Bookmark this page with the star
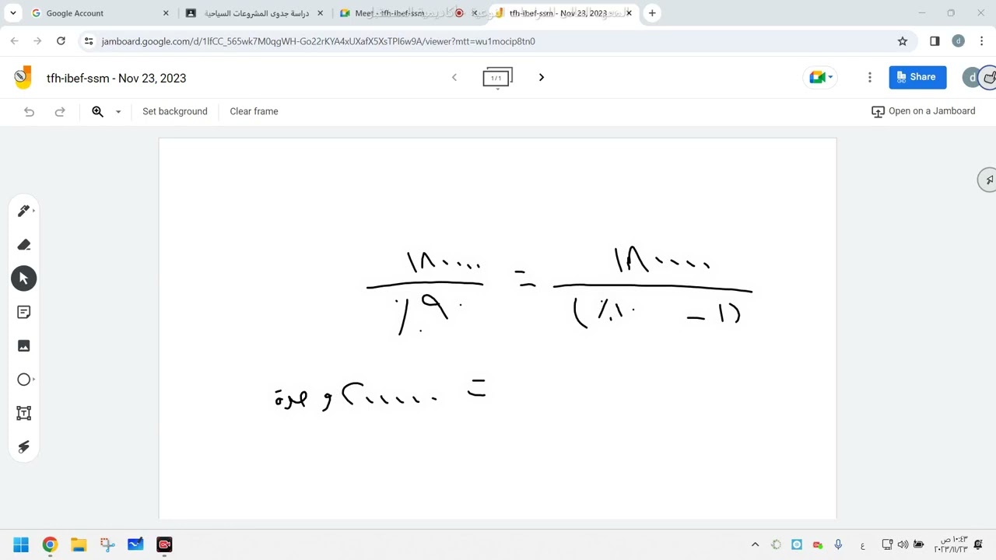 tap(903, 41)
